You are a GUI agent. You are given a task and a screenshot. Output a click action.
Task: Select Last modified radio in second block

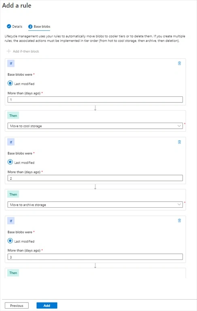[10, 162]
